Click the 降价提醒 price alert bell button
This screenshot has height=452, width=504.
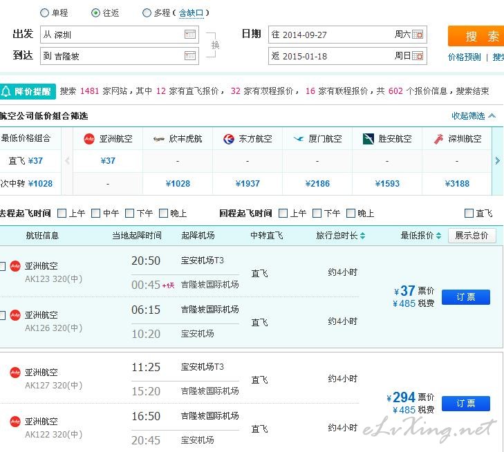click(28, 91)
